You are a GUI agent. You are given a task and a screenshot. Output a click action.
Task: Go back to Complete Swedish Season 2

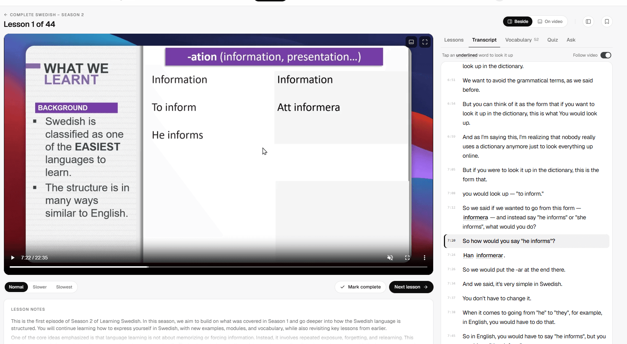[x=44, y=15]
